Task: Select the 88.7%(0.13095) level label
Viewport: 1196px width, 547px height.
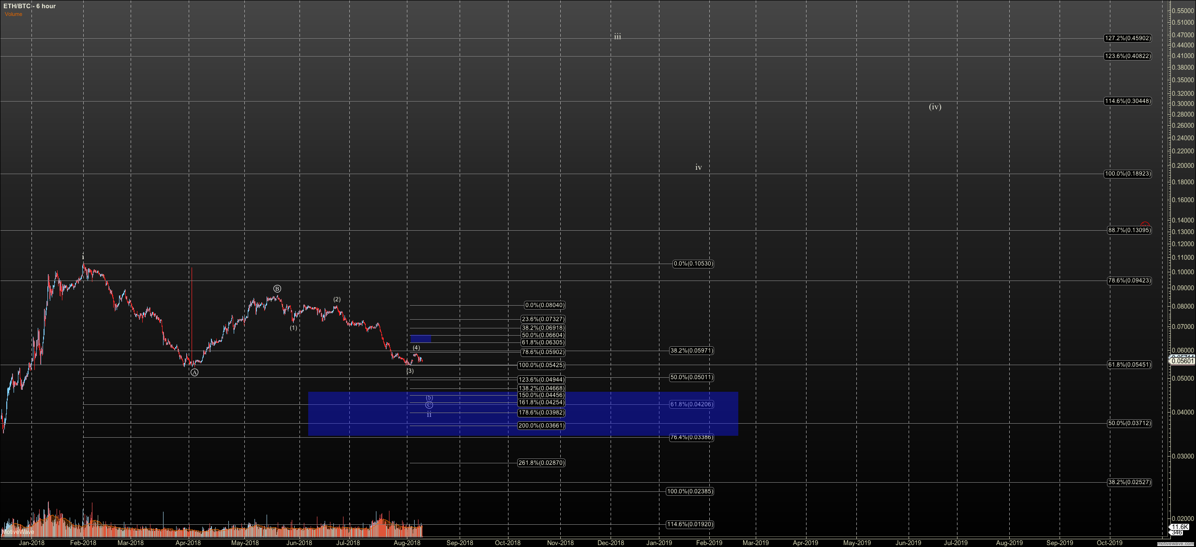Action: pos(1129,230)
